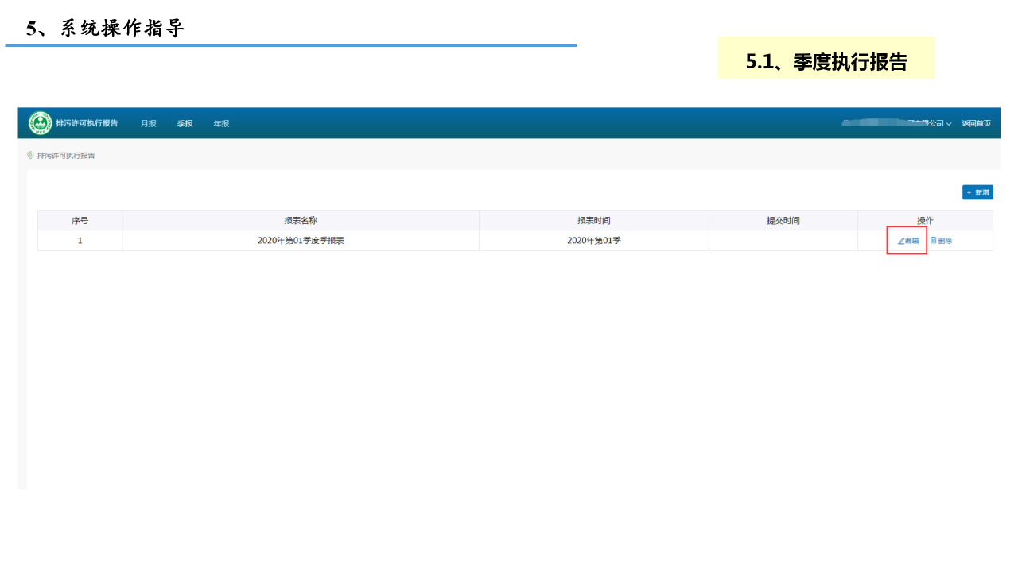The width and height of the screenshot is (1018, 572).
Task: Select the 排污许可执行报告 breadcrumb text
Action: (66, 156)
